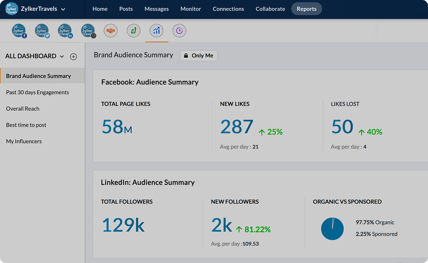Image resolution: width=428 pixels, height=263 pixels.
Task: Click Avg per day : 21 text
Action: point(239,147)
